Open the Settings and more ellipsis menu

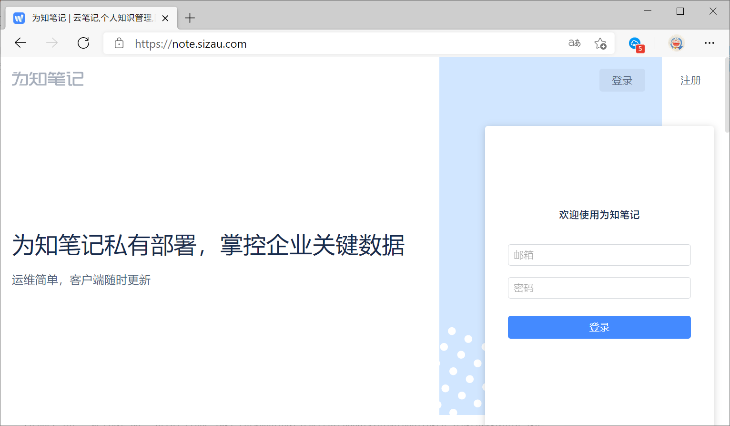click(x=709, y=43)
